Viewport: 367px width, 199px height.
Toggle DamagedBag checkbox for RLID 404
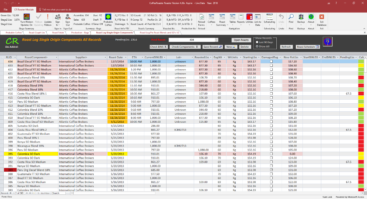click(x=271, y=130)
